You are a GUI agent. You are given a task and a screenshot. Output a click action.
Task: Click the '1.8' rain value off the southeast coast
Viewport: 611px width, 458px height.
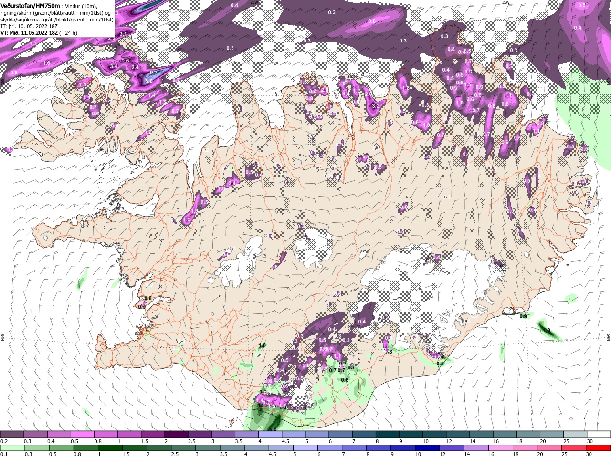click(x=547, y=330)
